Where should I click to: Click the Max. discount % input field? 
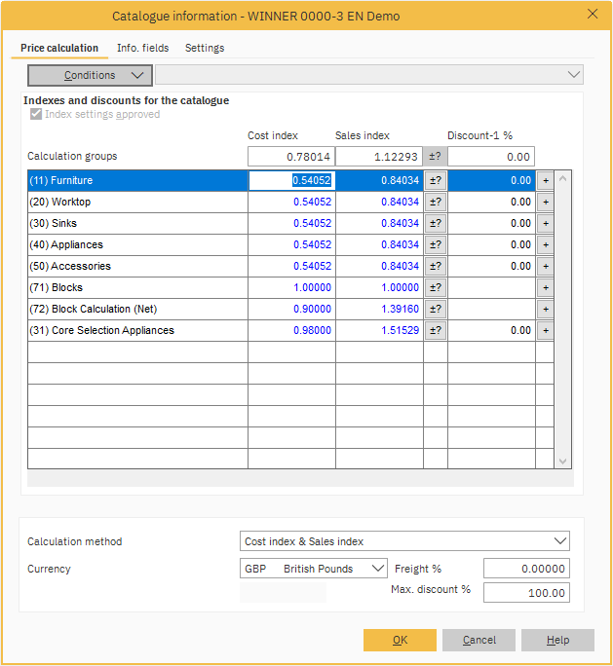(526, 593)
